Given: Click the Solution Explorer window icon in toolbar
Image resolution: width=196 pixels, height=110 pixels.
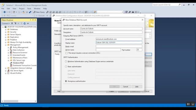Looking at the screenshot, I should point(126,12).
